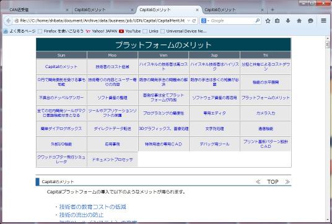The image size is (332, 224).
Task: Open the ソフトウェア資産の再活用 link
Action: coord(214,98)
